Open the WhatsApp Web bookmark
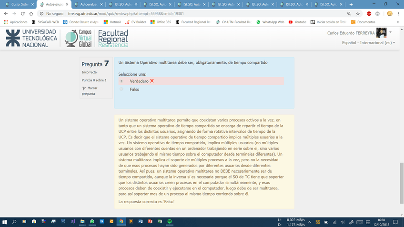The height and width of the screenshot is (227, 404). pos(270,22)
